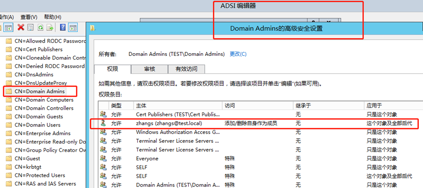423x188 pixels.
Task: Click the red X delete toolbar icon
Action: (x=21, y=27)
